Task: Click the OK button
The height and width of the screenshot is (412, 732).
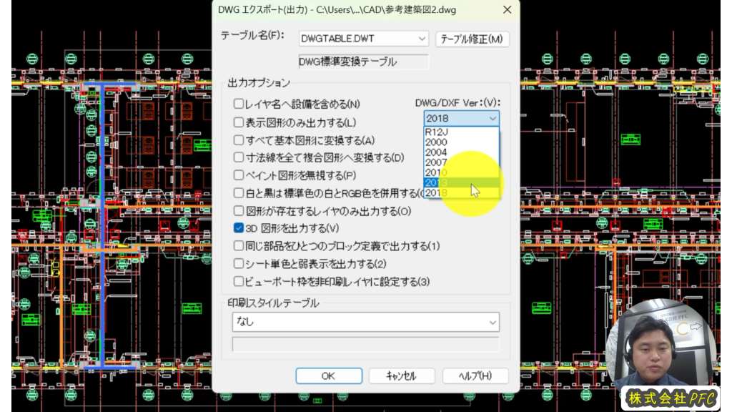Action: 329,376
